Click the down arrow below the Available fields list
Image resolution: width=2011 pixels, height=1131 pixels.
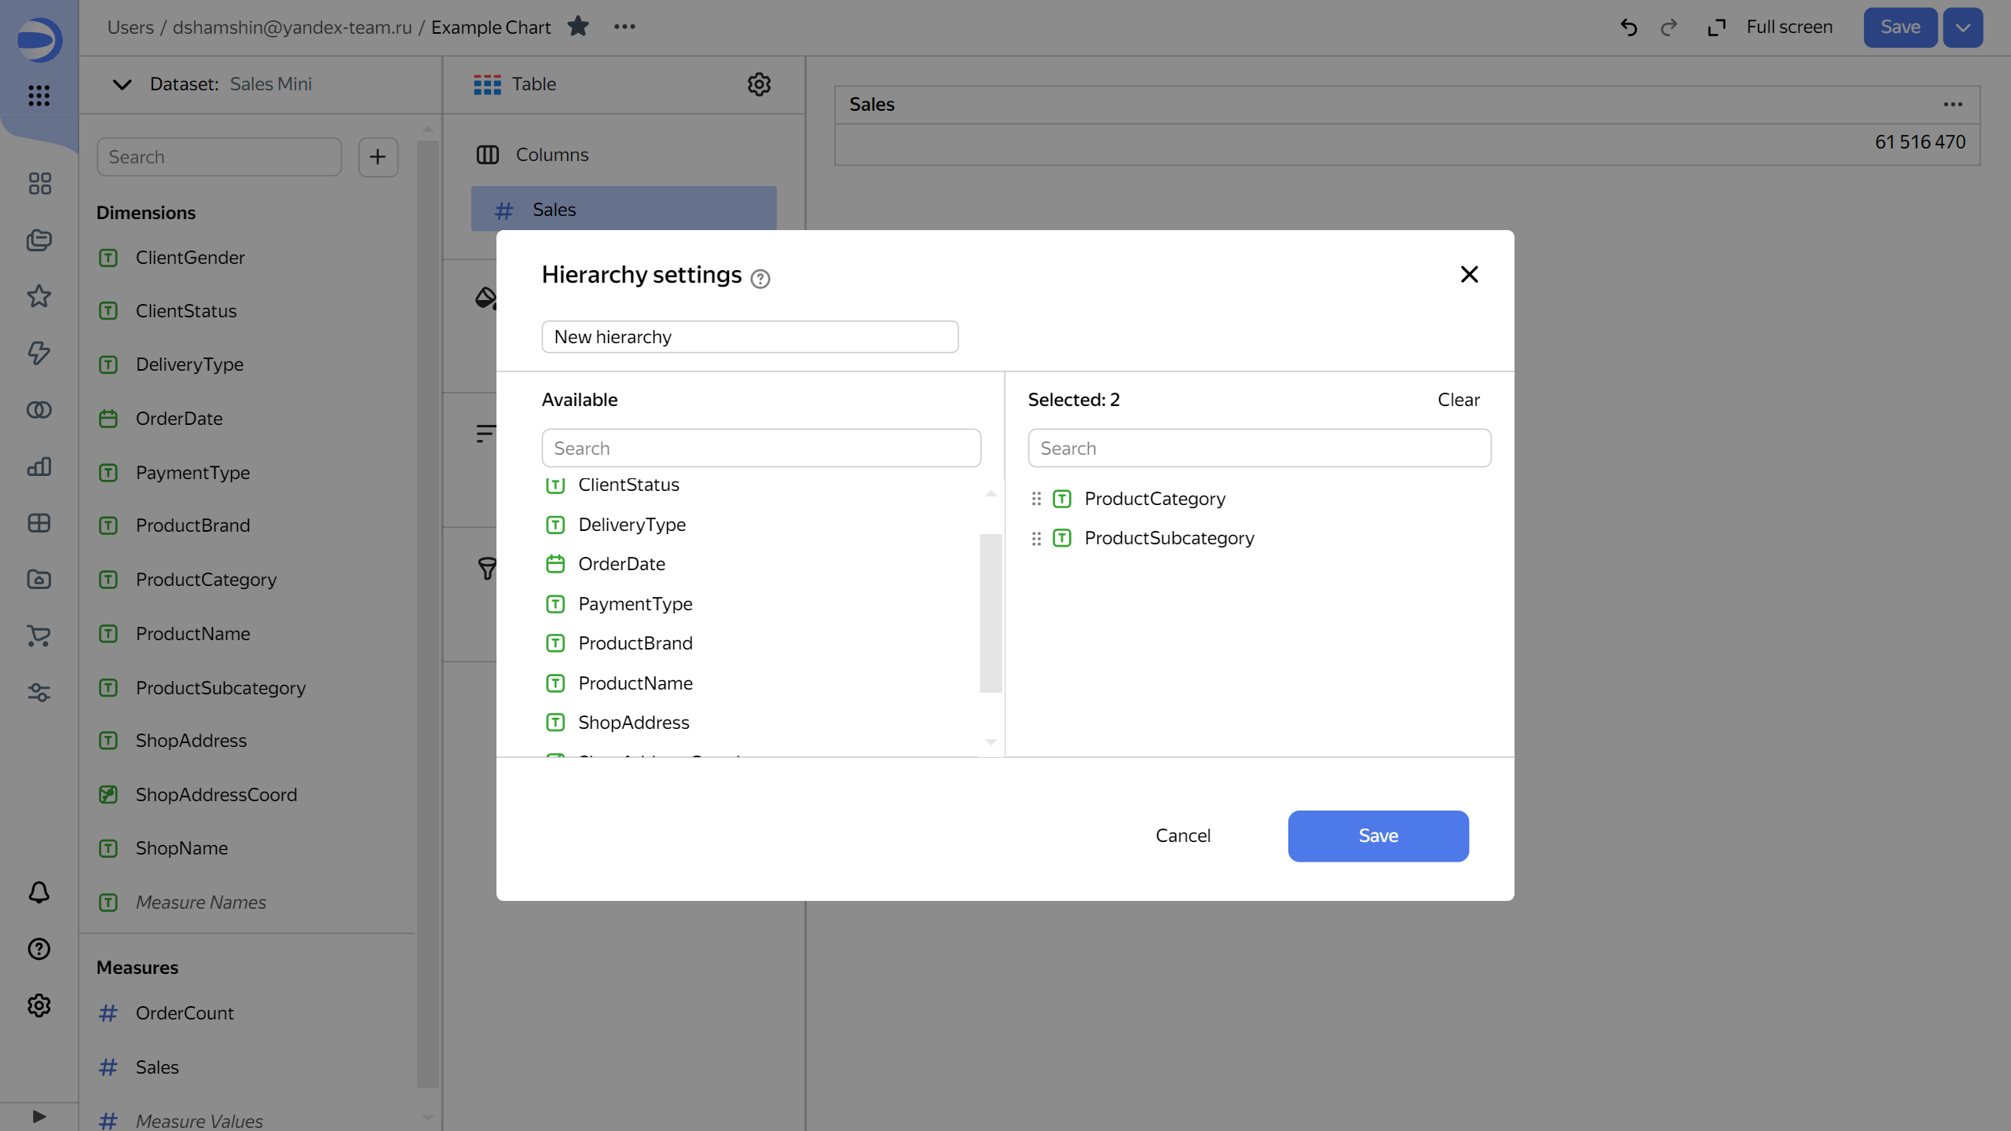991,741
